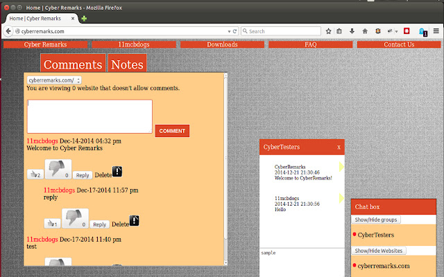Go to the Firefox home page icon
The width and height of the screenshot is (444, 277).
click(366, 31)
